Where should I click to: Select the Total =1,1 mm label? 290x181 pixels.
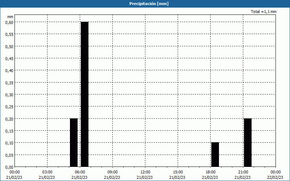[x=264, y=12]
